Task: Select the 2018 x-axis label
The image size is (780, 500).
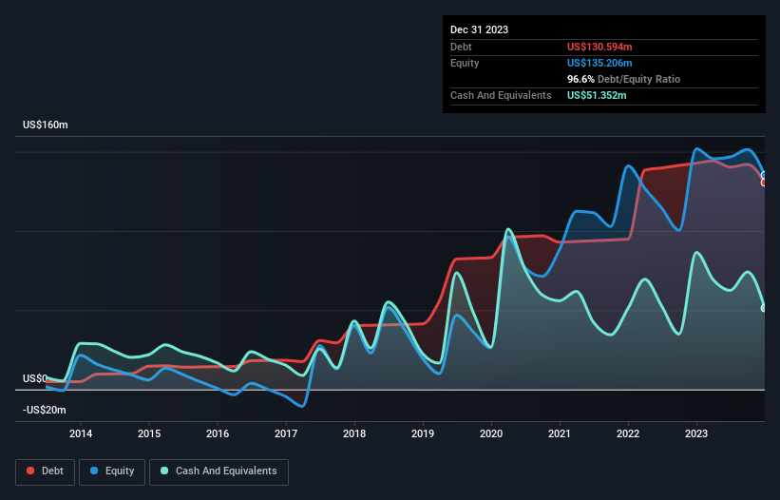Action: pos(354,433)
